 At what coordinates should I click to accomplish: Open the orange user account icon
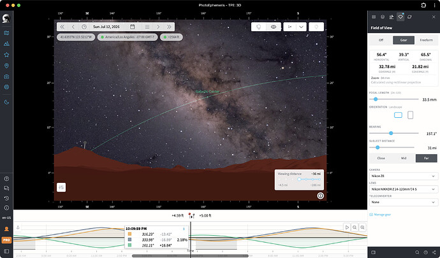click(6, 229)
